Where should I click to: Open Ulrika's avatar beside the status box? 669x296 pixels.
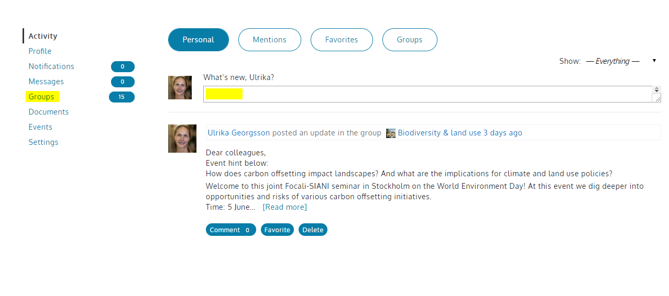click(x=180, y=87)
